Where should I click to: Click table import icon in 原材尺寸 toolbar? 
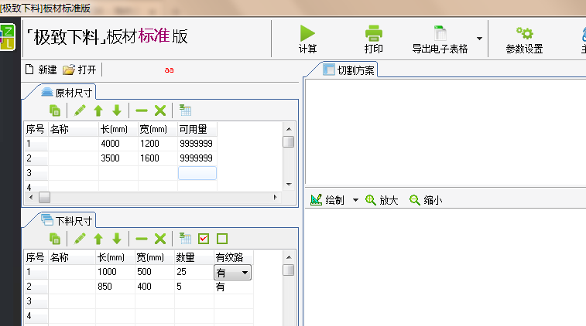click(185, 110)
